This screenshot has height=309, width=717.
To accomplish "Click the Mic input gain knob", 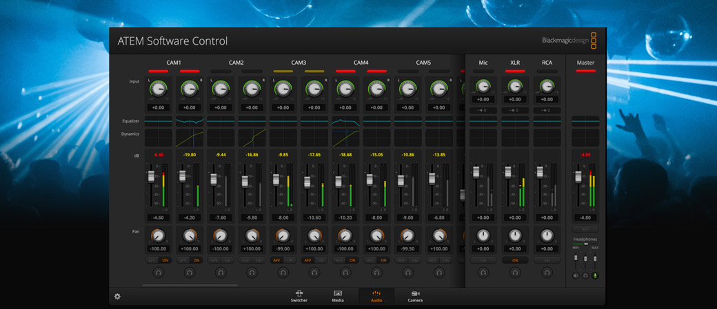I will [x=483, y=87].
